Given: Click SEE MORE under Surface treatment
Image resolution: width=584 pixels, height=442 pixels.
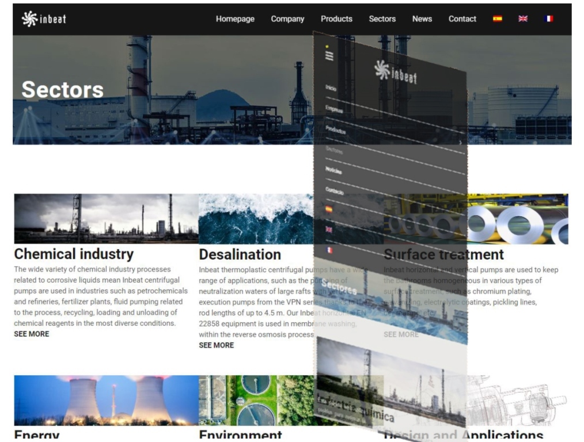Looking at the screenshot, I should click(401, 334).
